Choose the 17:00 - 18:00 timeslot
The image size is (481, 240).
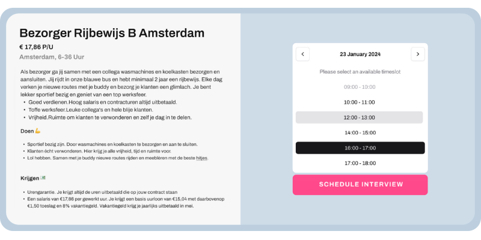(x=359, y=163)
